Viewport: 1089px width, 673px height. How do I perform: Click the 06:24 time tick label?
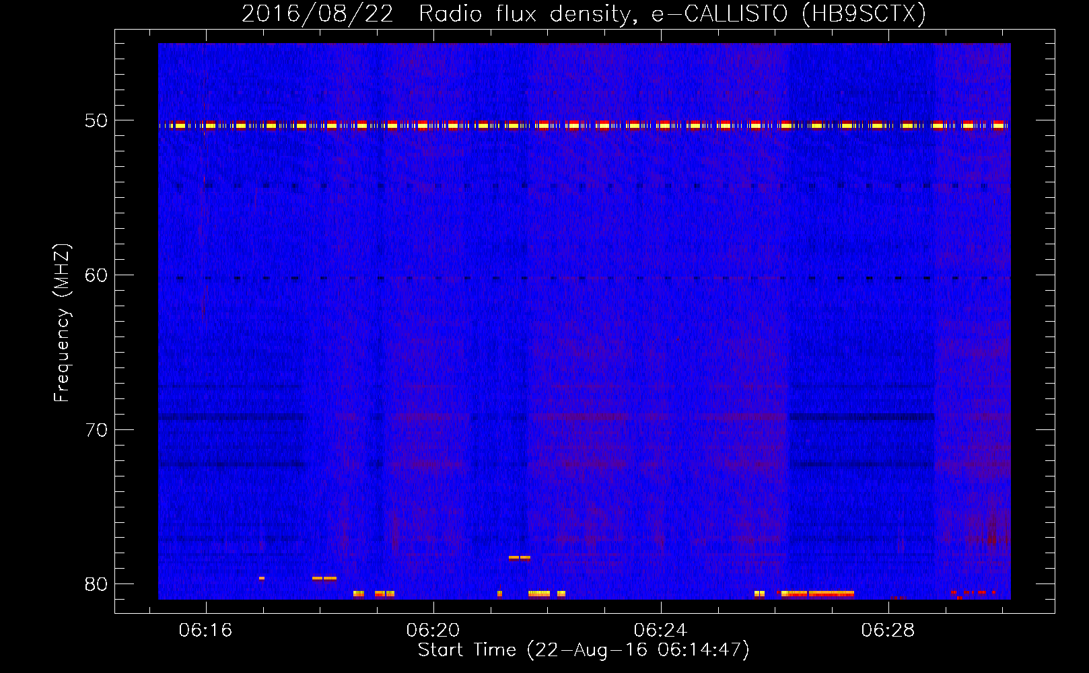click(x=660, y=631)
